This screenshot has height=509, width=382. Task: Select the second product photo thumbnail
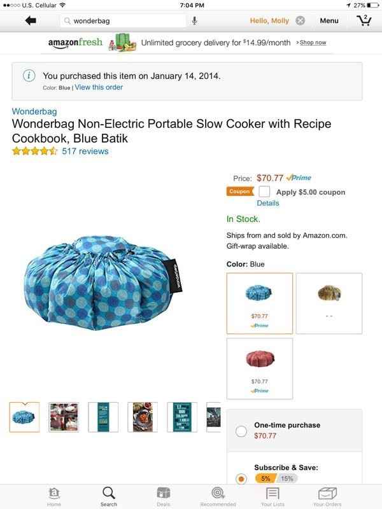(64, 417)
